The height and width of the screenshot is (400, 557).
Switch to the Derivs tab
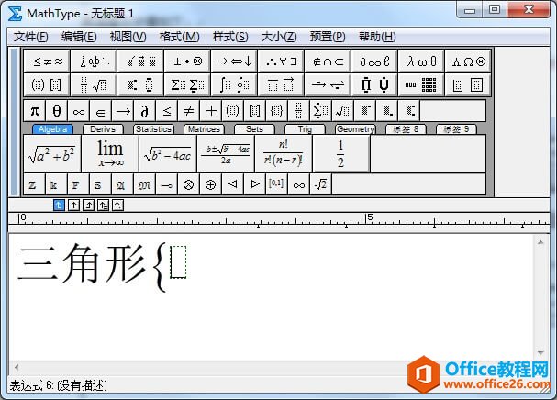pyautogui.click(x=103, y=129)
